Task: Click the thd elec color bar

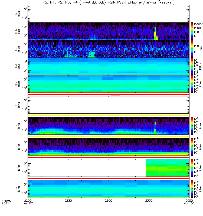Action: point(192,66)
